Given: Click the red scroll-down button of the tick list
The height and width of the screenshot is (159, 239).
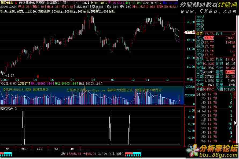Looking at the screenshot, I should pyautogui.click(x=235, y=142).
